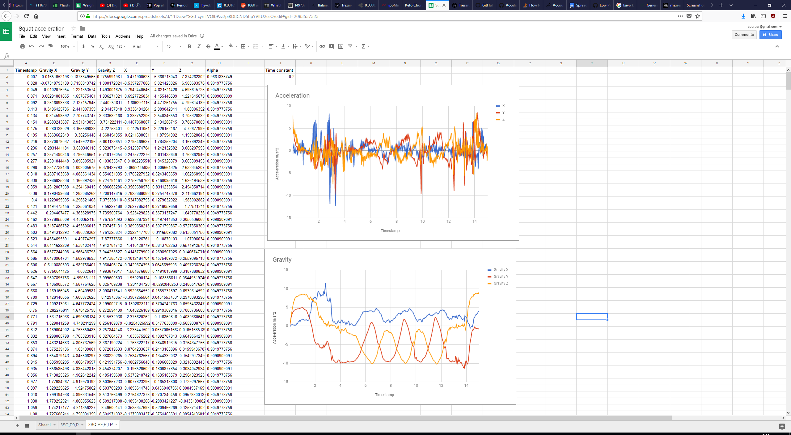Open a new browser tab
Viewport: 791px width, 435px height.
click(721, 5)
